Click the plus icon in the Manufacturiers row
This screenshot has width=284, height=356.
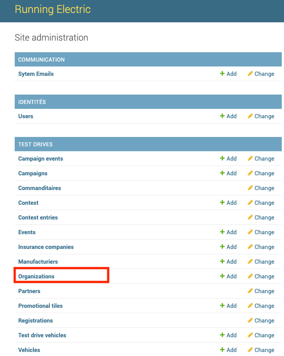pos(222,261)
